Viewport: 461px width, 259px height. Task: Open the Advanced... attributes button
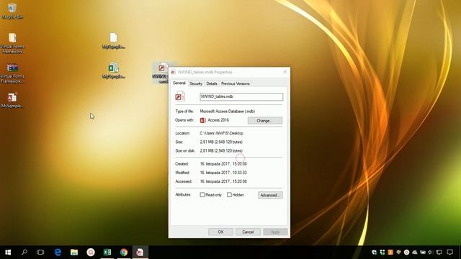270,195
